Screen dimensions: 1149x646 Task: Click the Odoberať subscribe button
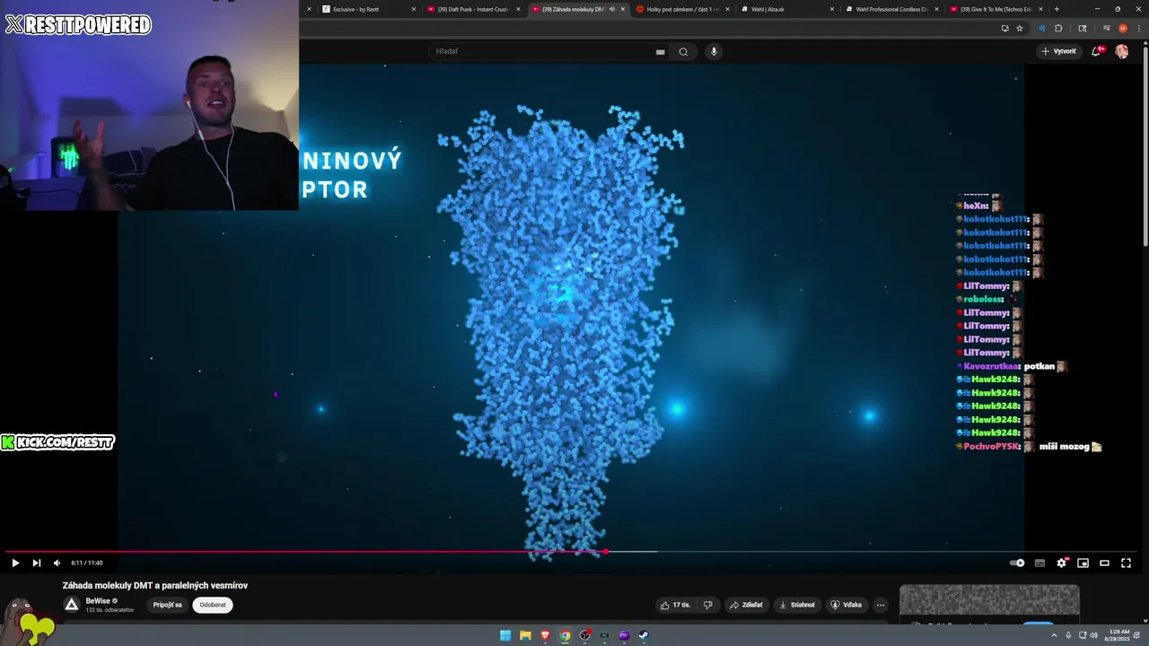click(213, 605)
